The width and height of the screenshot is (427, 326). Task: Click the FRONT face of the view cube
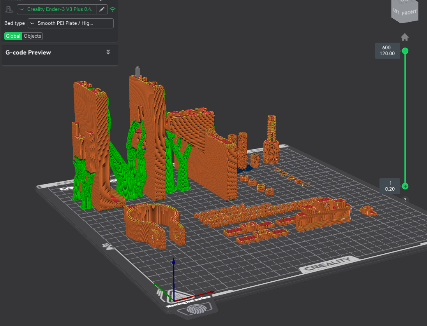click(409, 13)
